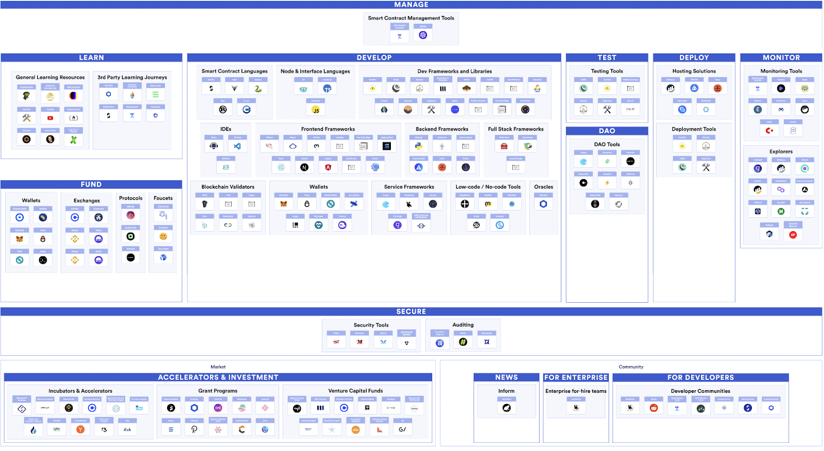Click the lightning bolt icon in DAO Tools

coord(607,183)
